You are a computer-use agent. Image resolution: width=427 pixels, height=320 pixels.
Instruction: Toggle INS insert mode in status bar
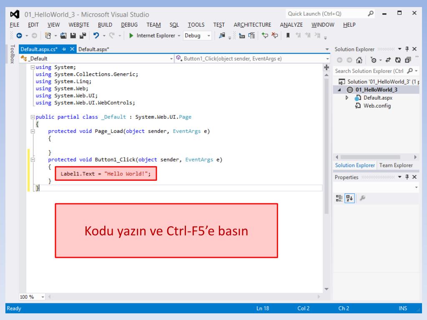[403, 308]
